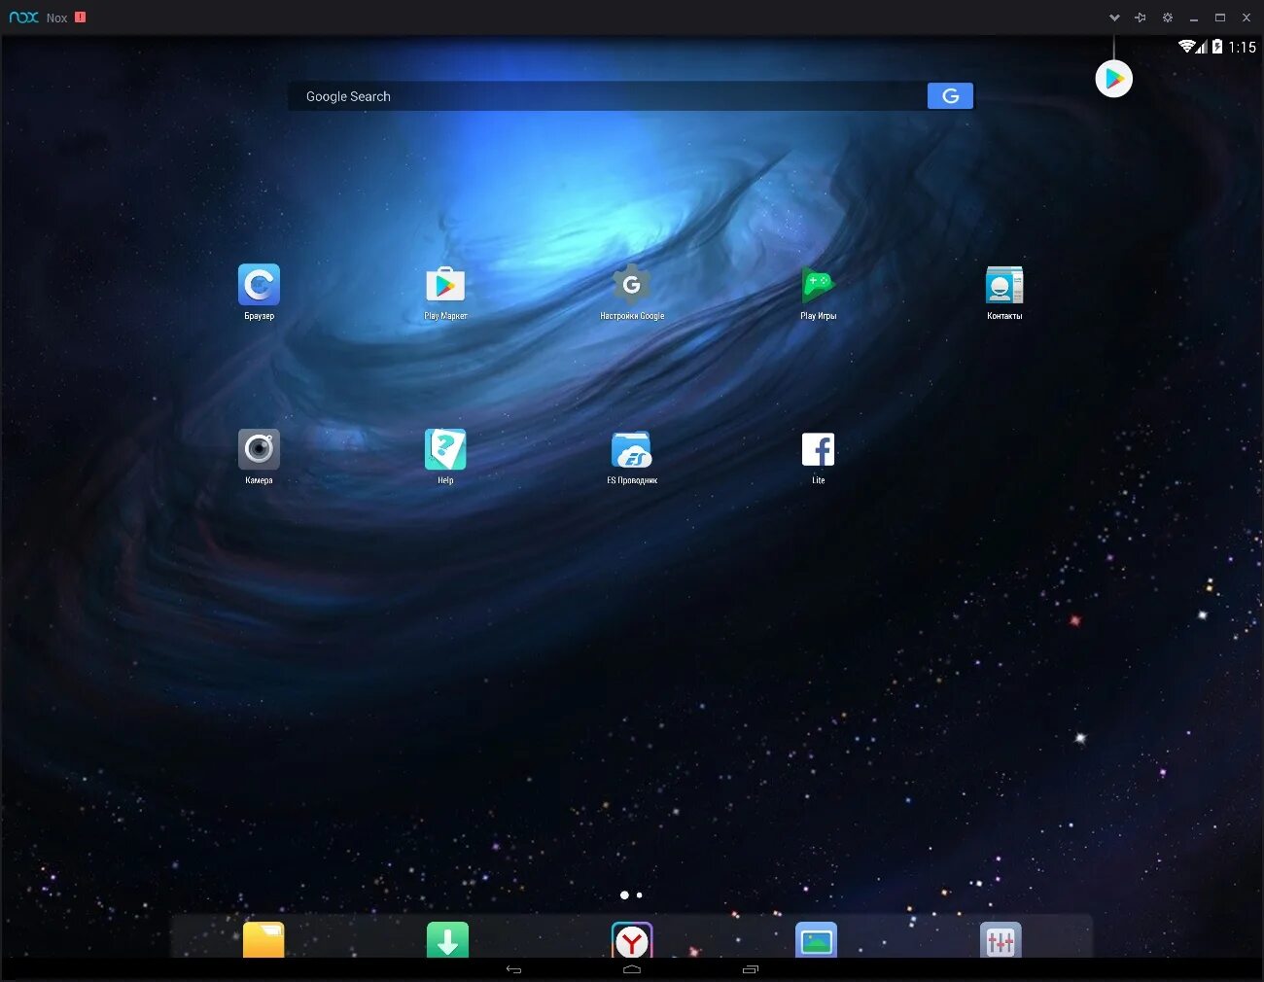Viewport: 1264px width, 982px height.
Task: Click the Nox logo in title bar
Action: click(23, 18)
